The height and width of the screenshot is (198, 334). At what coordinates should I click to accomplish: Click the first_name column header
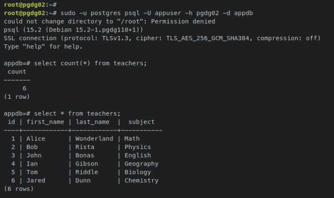[45, 122]
